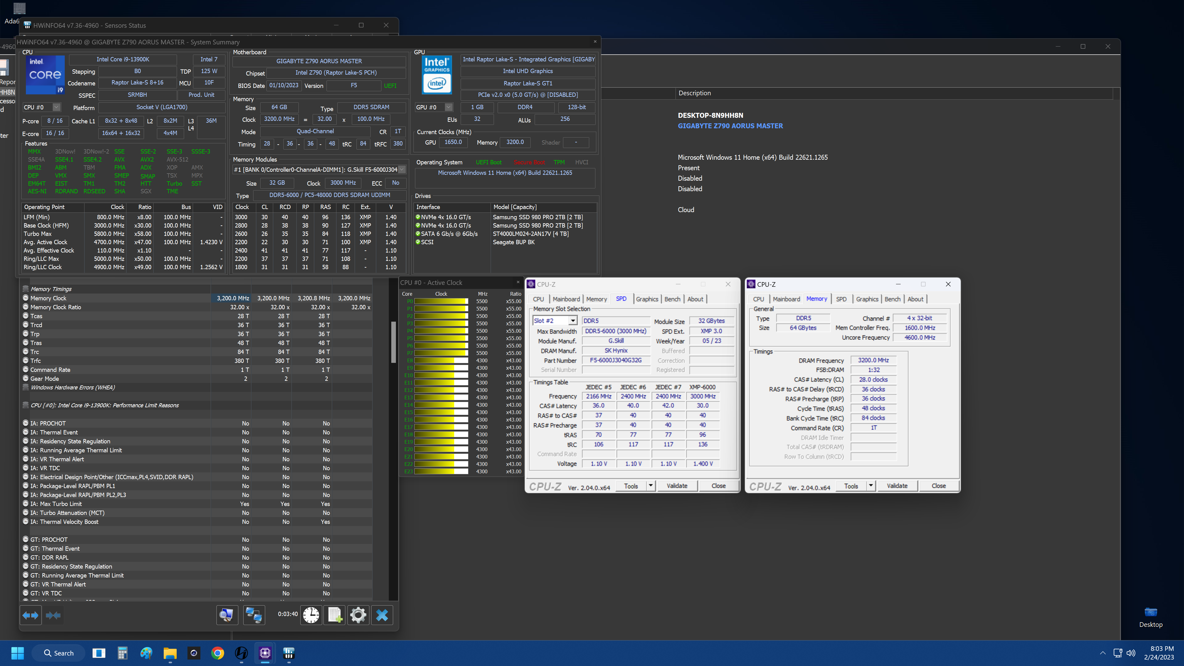Click 'Seagate BUP BK' drive entry
The width and height of the screenshot is (1184, 666).
[x=513, y=242]
